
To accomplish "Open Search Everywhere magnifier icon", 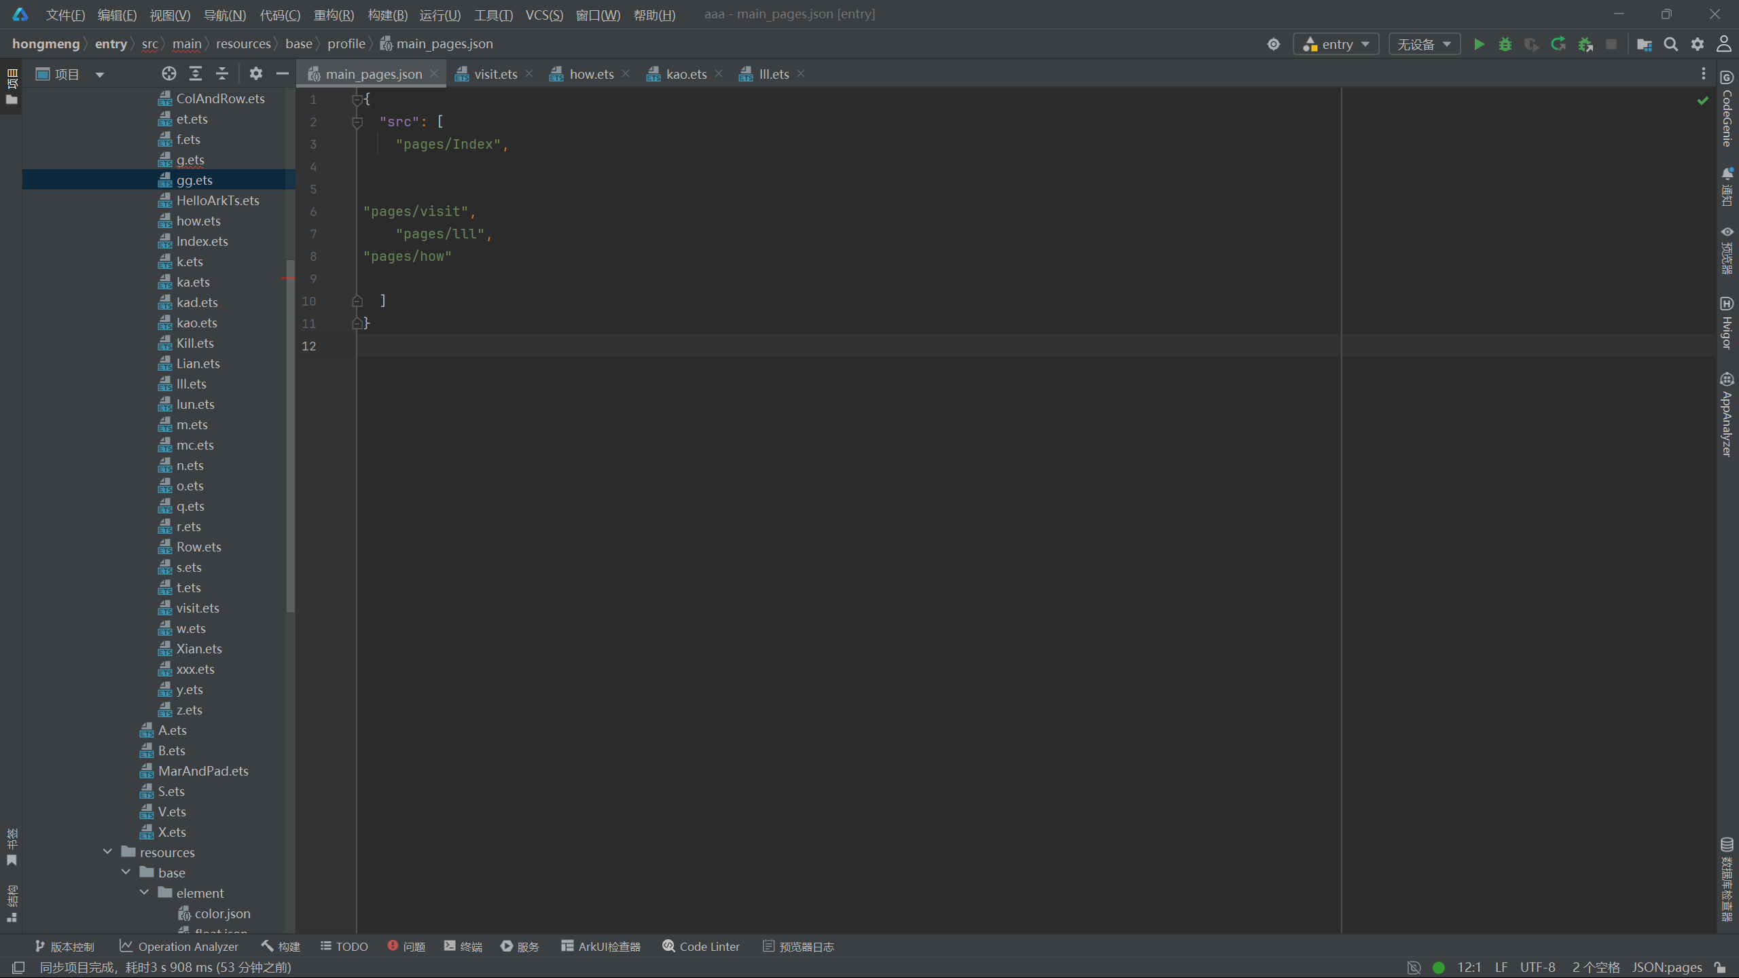I will click(x=1671, y=44).
